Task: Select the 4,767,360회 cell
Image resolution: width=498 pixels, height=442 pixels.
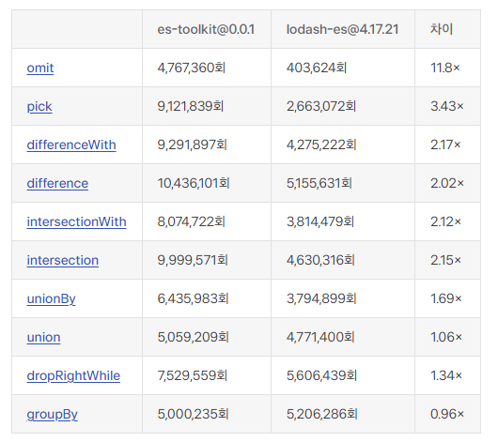Action: (x=207, y=68)
